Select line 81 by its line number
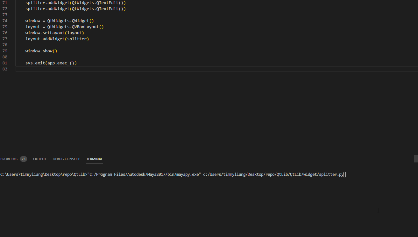This screenshot has height=237, width=418. pyautogui.click(x=5, y=63)
